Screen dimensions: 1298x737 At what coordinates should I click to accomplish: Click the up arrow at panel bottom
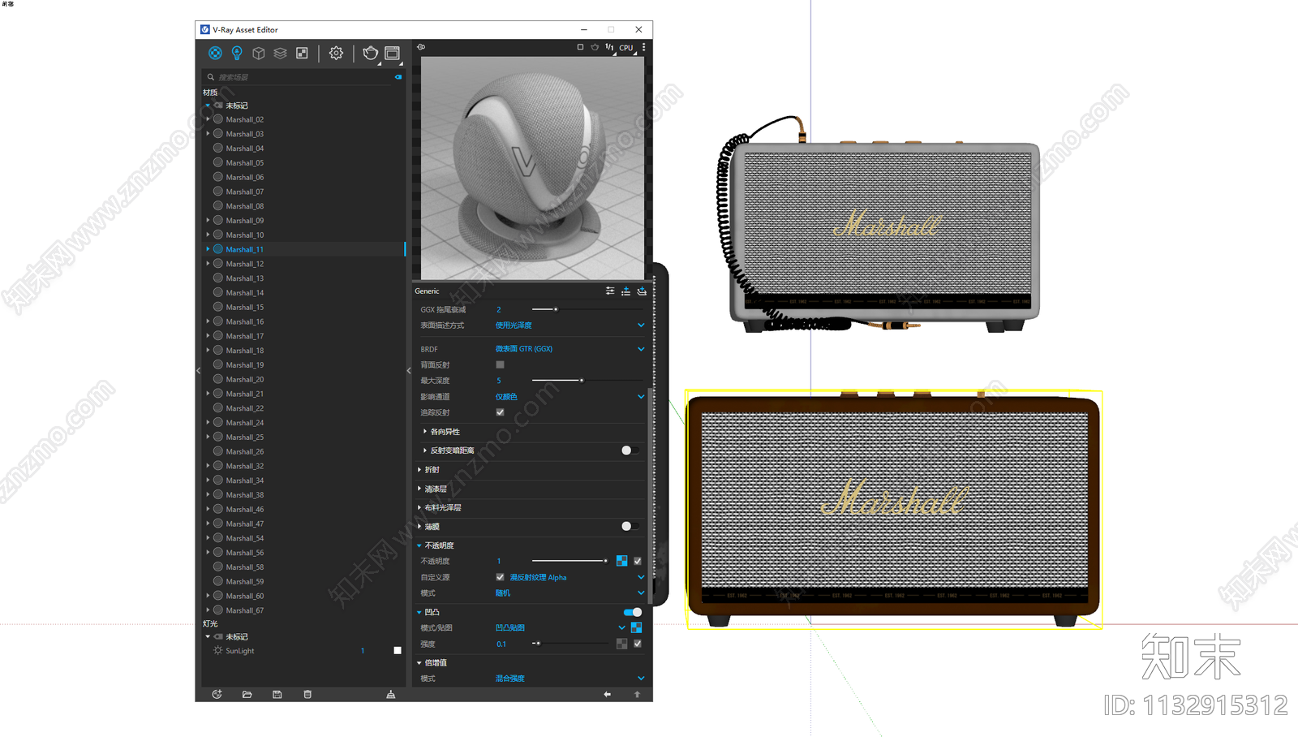pyautogui.click(x=637, y=695)
